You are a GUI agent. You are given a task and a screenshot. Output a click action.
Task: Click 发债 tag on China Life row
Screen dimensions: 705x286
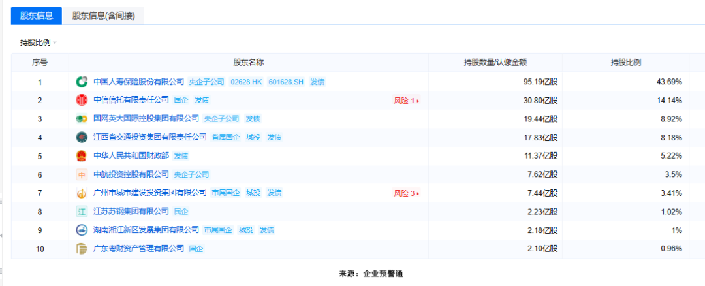[317, 82]
